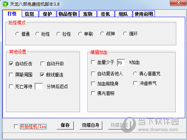The width and height of the screenshot is (187, 140).
Task: Select the 循环 radio button
Action: coord(125,34)
